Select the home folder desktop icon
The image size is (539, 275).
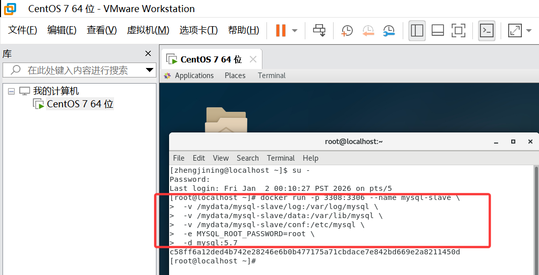226,120
